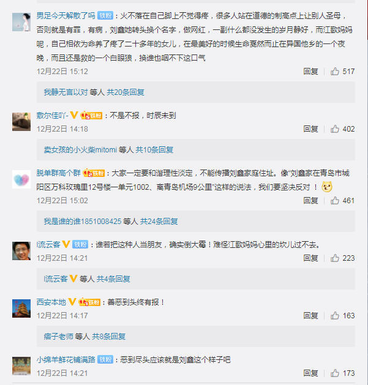This screenshot has width=368, height=385.
Task: Click the 铁粉 badge beside 男足今天解散了吗
Action: 105,16
